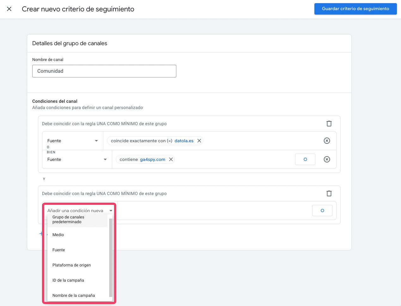Select Nombre de la campaña option
The height and width of the screenshot is (306, 401).
pos(77,295)
